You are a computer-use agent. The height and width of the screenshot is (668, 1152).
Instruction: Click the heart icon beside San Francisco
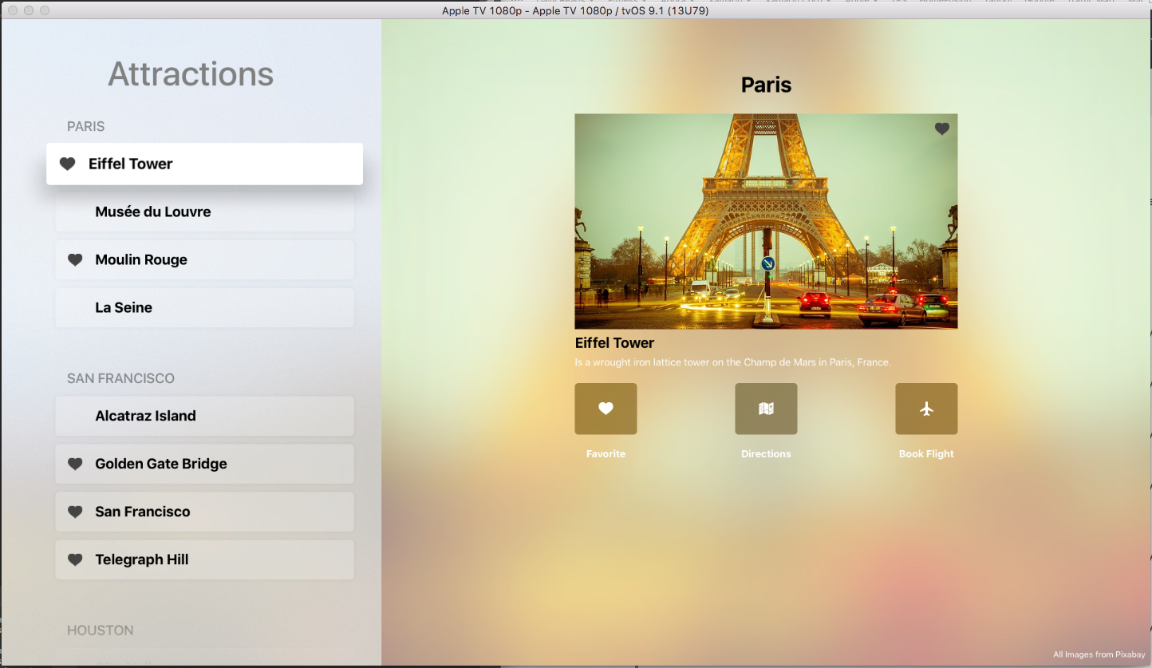(x=75, y=512)
